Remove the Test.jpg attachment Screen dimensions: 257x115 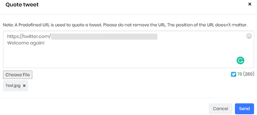point(24,86)
